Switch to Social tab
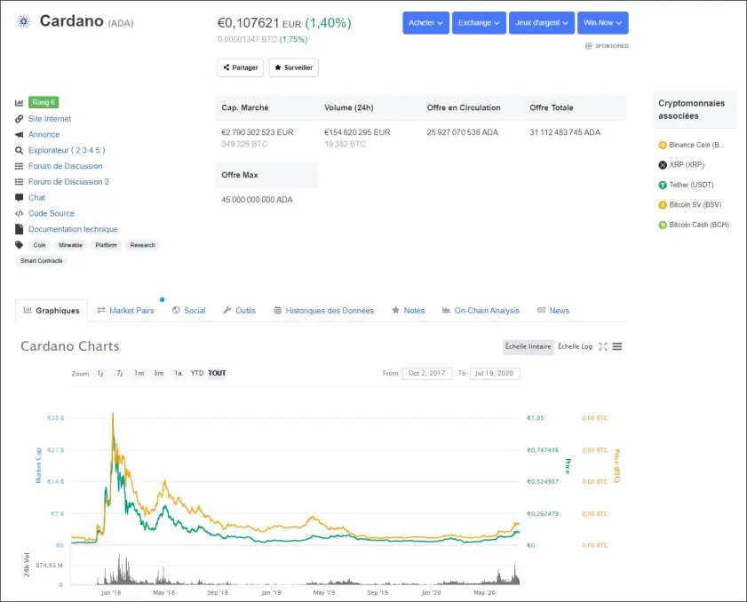 click(188, 311)
